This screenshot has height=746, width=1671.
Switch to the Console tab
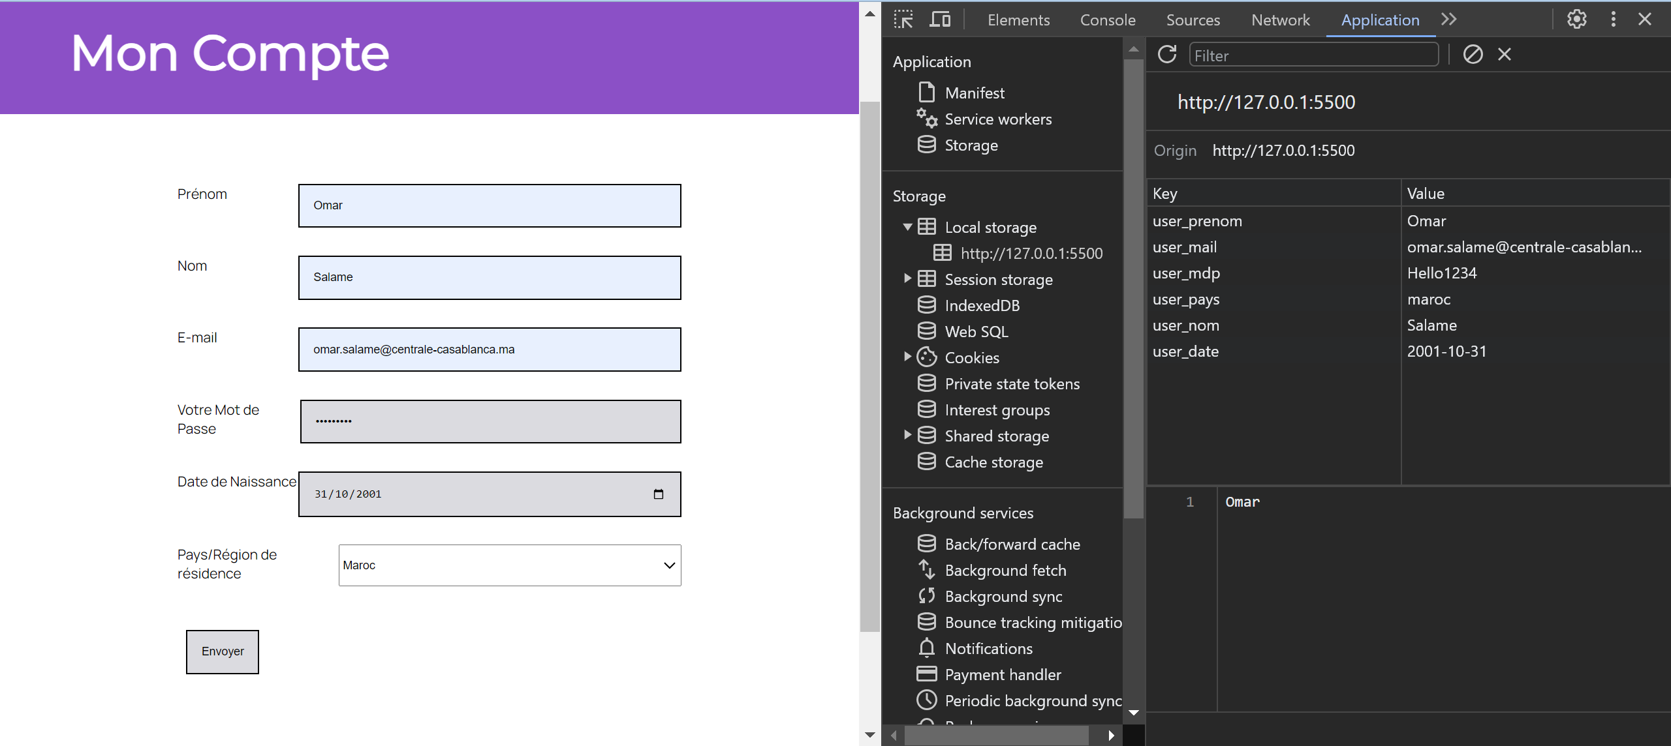[1108, 20]
